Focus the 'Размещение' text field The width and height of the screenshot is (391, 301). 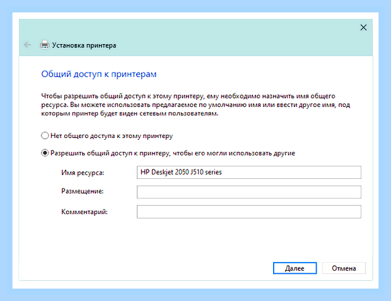tap(249, 192)
